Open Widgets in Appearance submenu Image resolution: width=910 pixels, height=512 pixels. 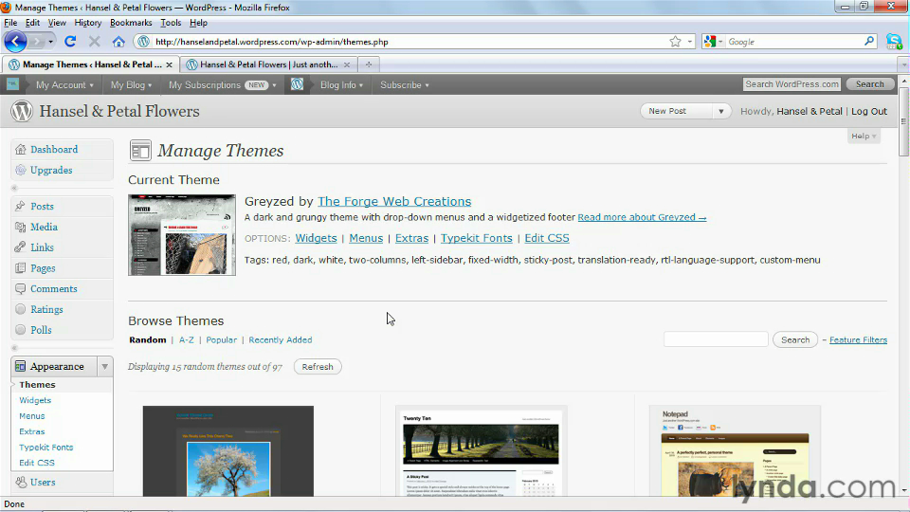[x=35, y=400]
